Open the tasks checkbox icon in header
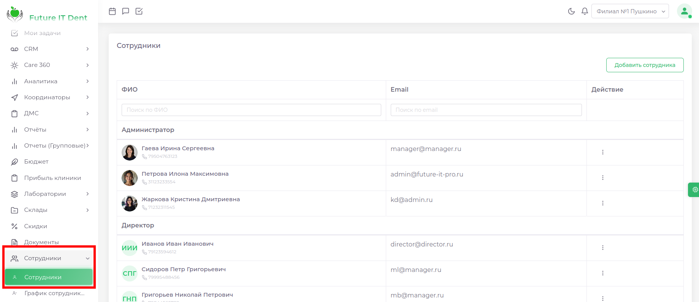The width and height of the screenshot is (699, 302). pyautogui.click(x=139, y=11)
